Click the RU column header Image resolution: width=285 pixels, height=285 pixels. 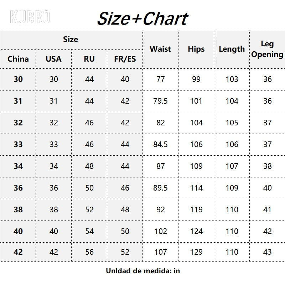(x=89, y=59)
